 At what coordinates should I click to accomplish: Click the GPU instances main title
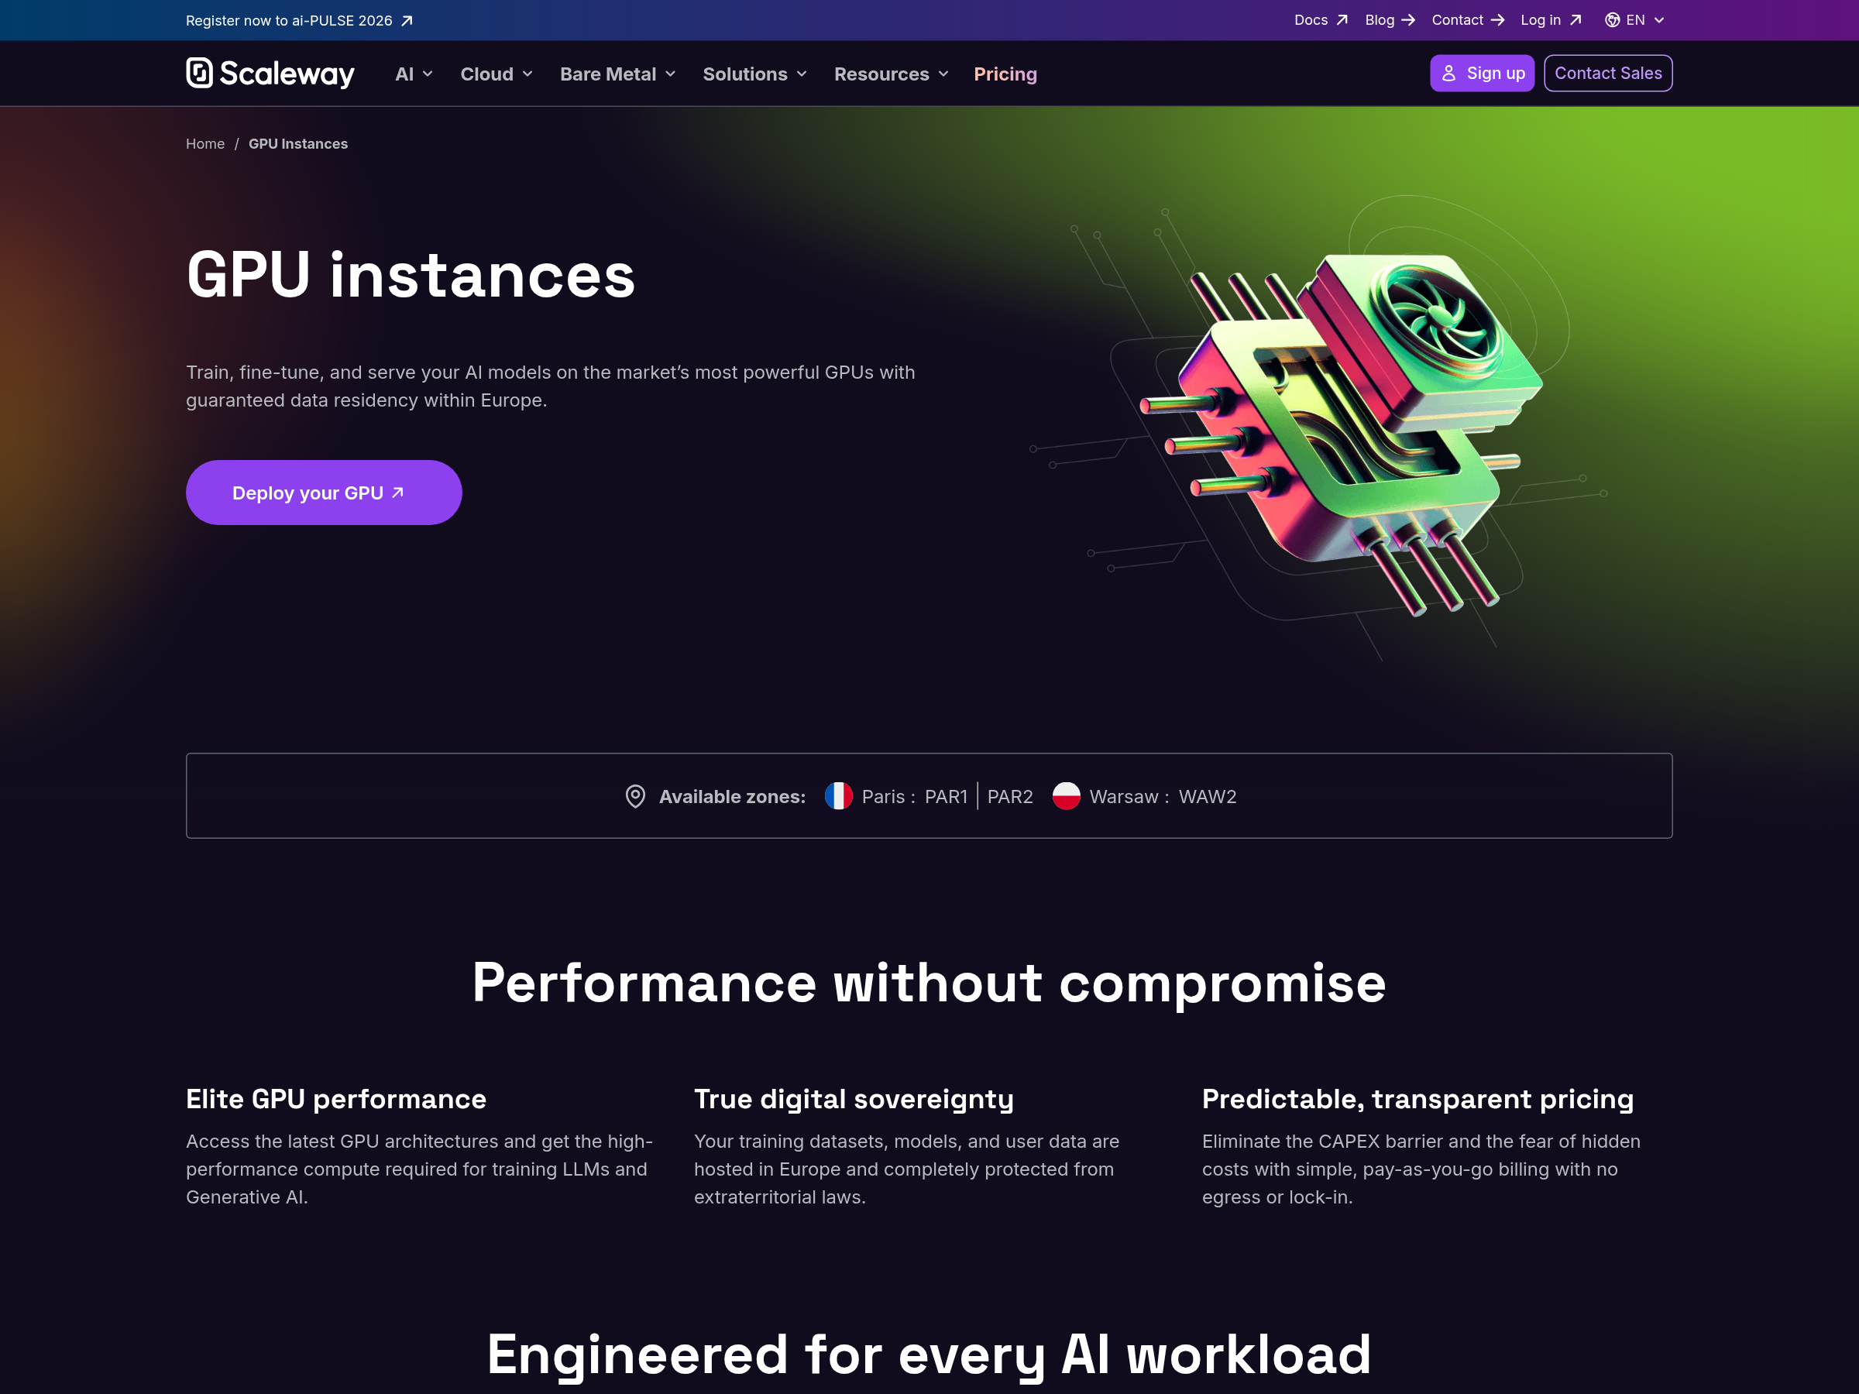[411, 275]
